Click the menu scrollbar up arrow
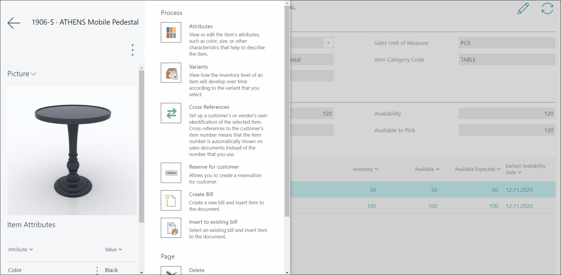Viewport: 561px width, 275px height. 287,3
